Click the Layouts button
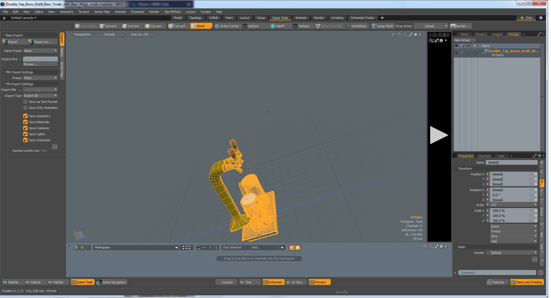551x298 pixels. point(227,282)
